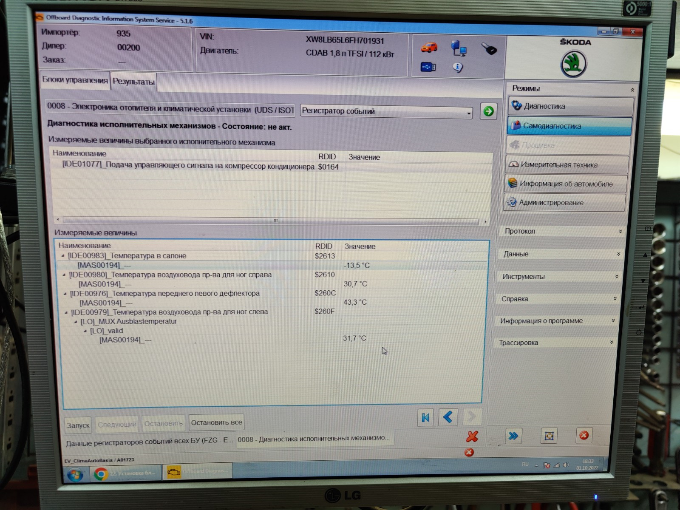This screenshot has width=680, height=510.
Task: Open Информация об автомобиле
Action: click(566, 184)
